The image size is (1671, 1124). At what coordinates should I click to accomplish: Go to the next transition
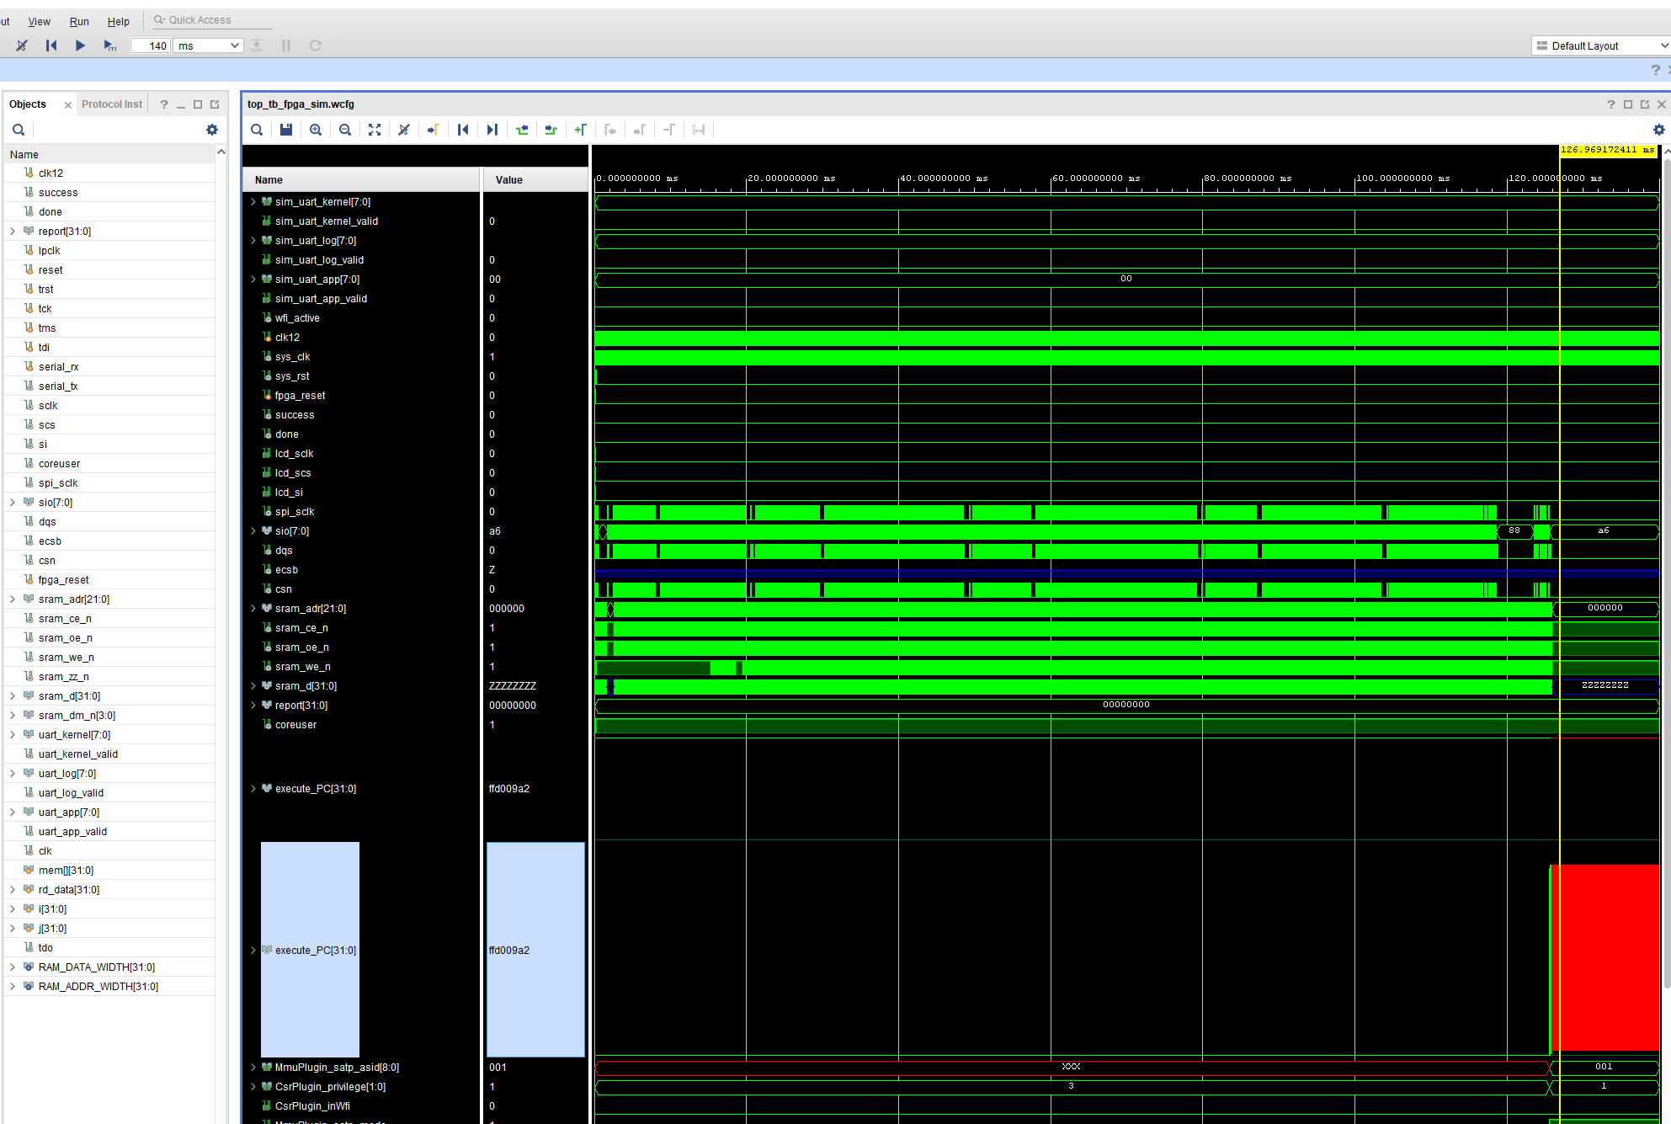pyautogui.click(x=551, y=130)
